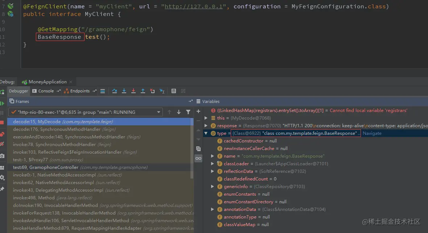Expand the 'genericInfo' field node

pyautogui.click(x=212, y=187)
